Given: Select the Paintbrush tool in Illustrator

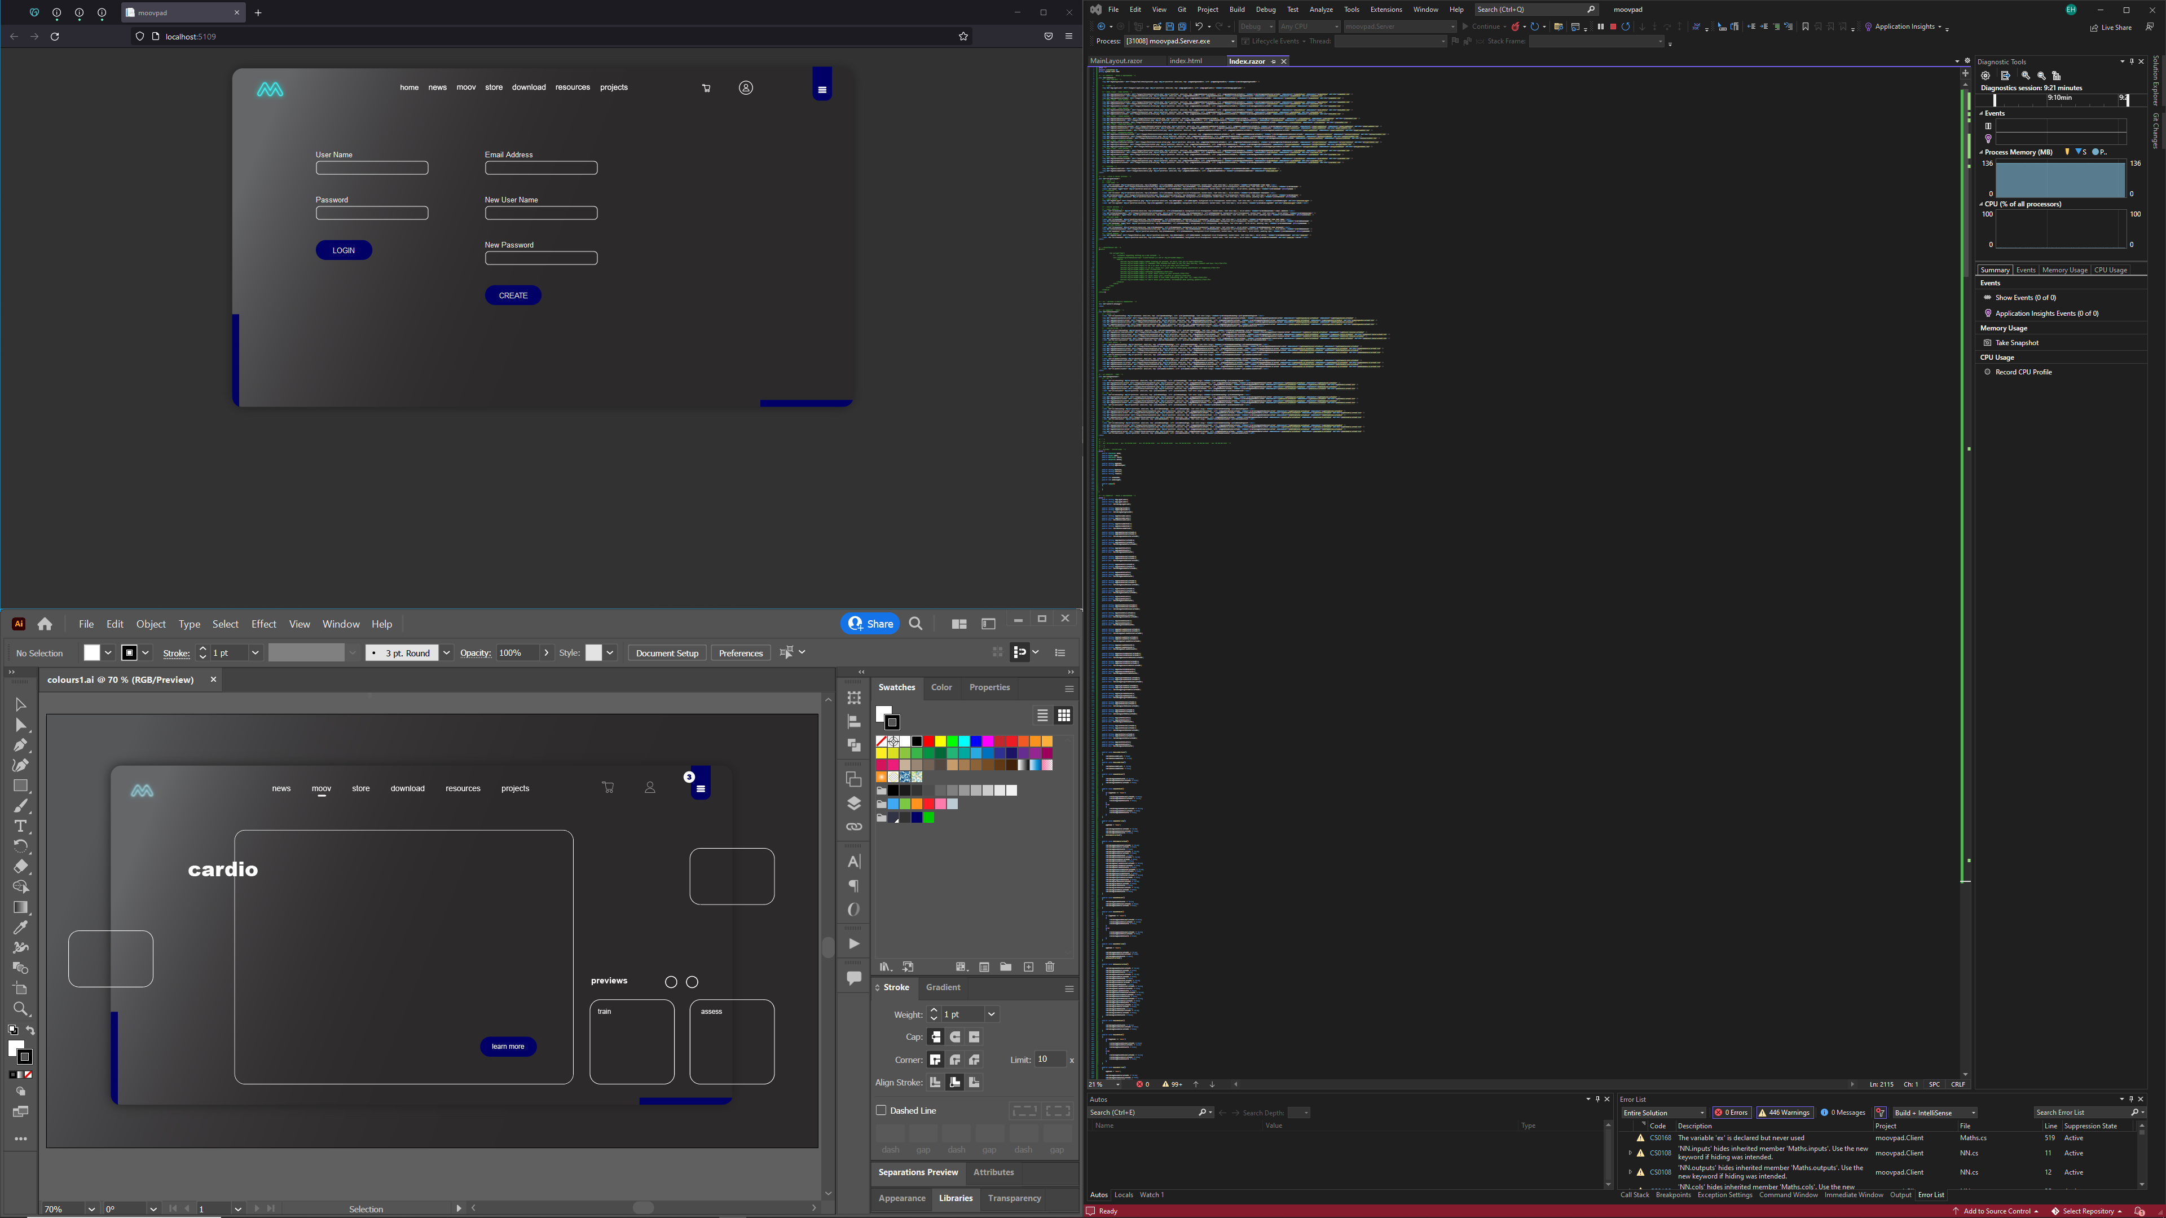Looking at the screenshot, I should pos(21,805).
